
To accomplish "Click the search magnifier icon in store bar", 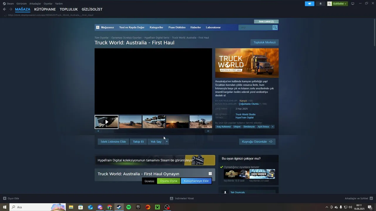I will click(x=275, y=28).
